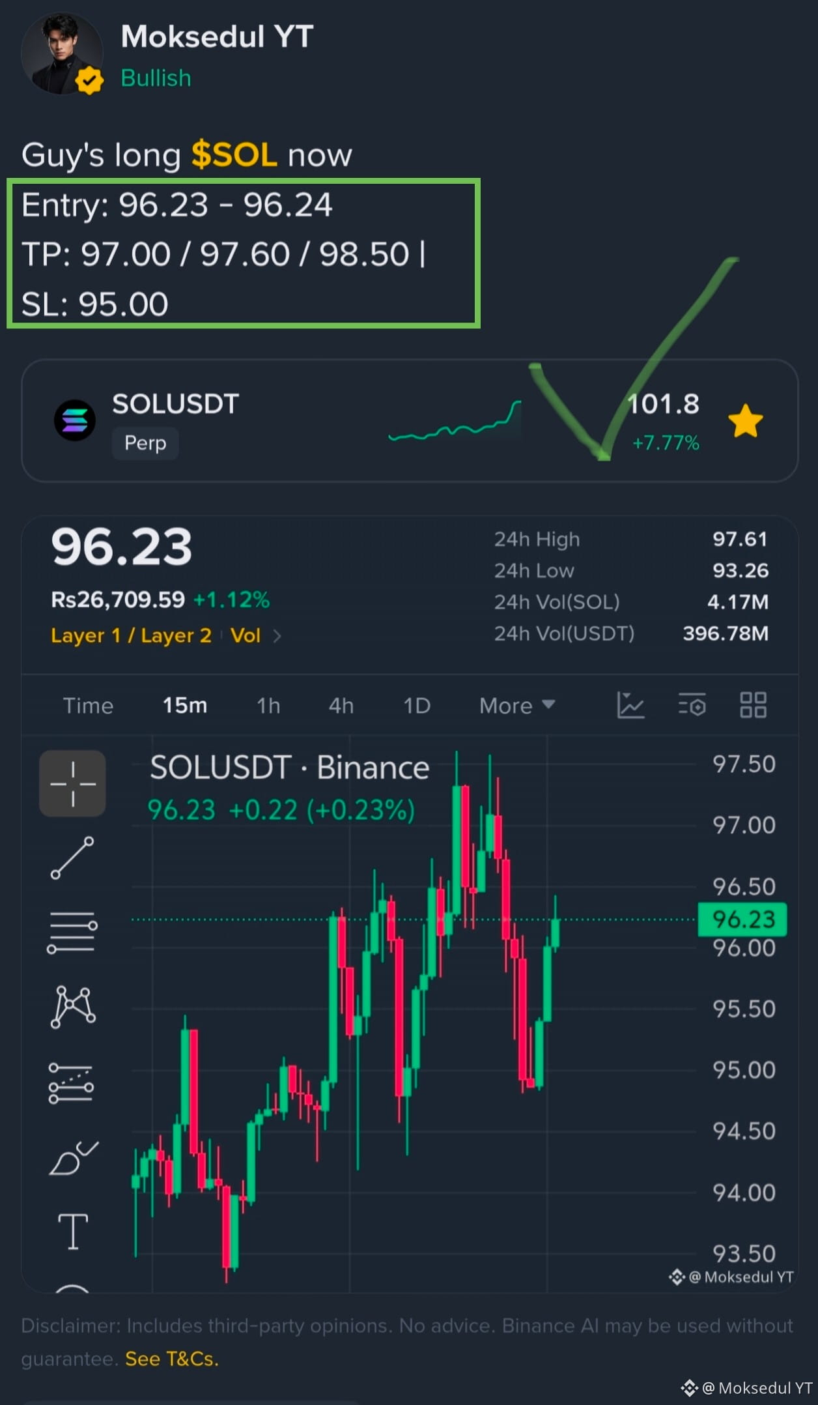
Task: Tap the Perp contract badge
Action: [x=145, y=443]
